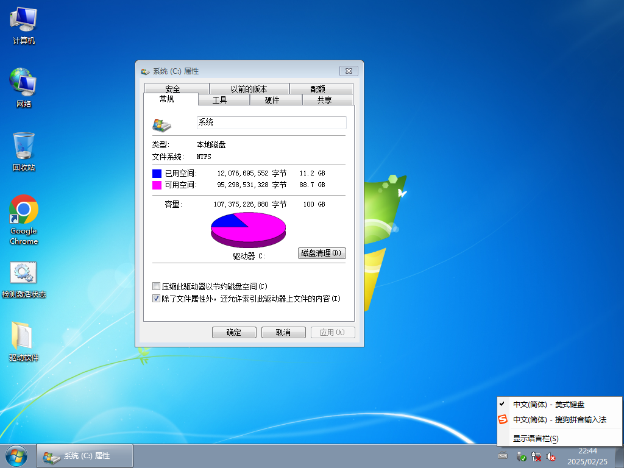Click the safely remove hardware tray icon

pos(522,456)
